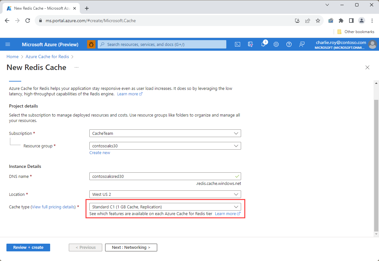This screenshot has height=261, width=379.
Task: Click the browser extensions puzzle icon
Action: [341, 20]
